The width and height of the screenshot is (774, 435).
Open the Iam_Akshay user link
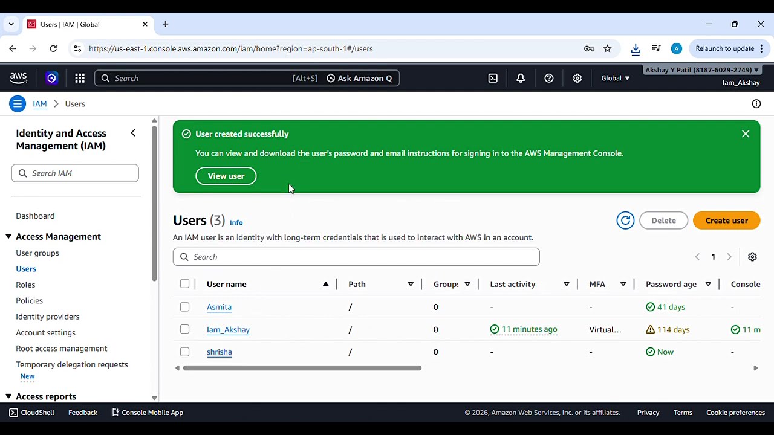click(228, 330)
